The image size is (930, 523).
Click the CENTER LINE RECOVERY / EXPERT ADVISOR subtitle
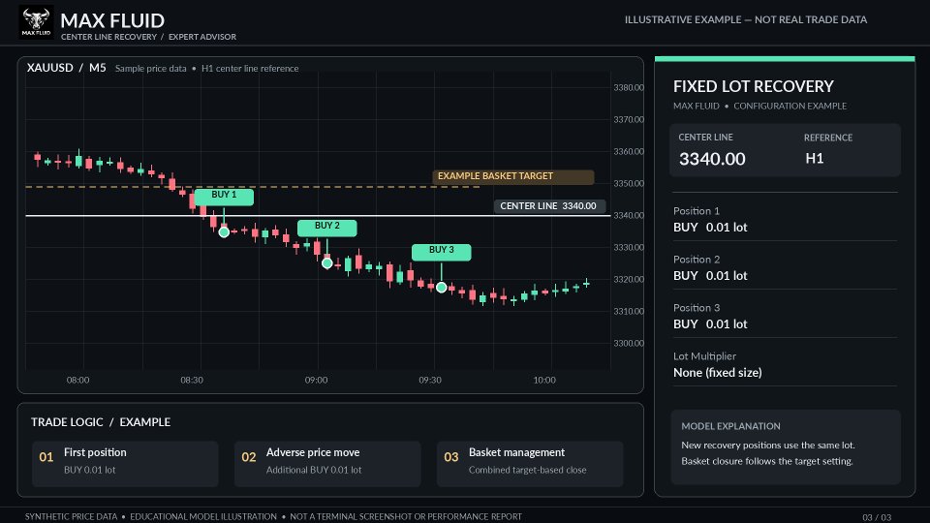point(148,37)
